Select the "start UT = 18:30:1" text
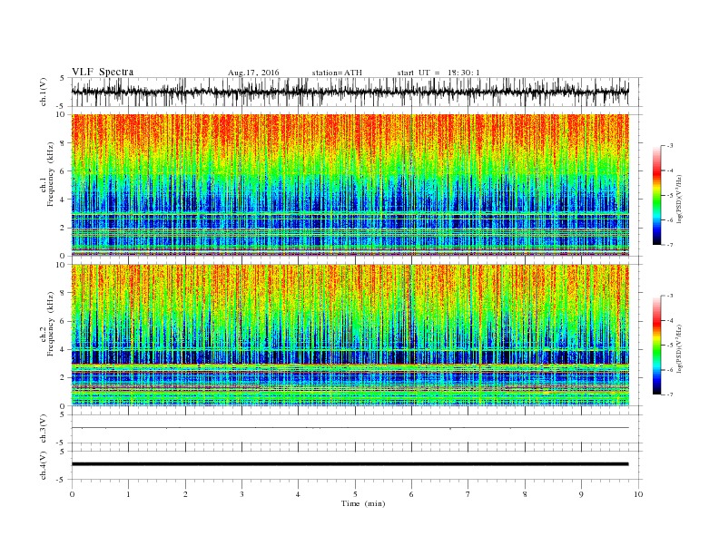 point(438,73)
